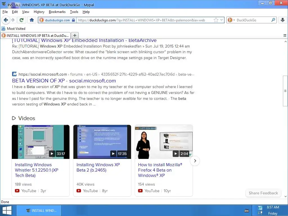This screenshot has height=216, width=288.
Task: Click the forward navigation arrow
Action: pos(13,20)
